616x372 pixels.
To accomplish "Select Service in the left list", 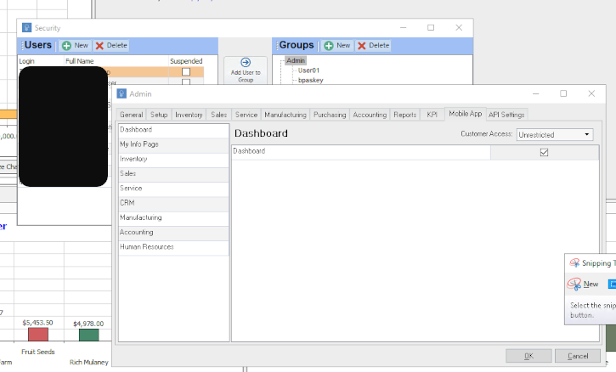I will pos(173,189).
